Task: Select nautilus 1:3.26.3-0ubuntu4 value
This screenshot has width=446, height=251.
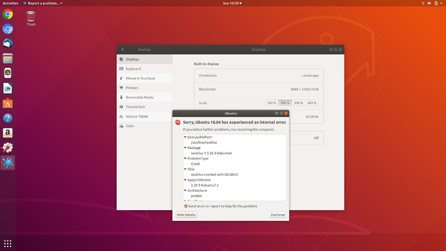Action: click(x=211, y=153)
